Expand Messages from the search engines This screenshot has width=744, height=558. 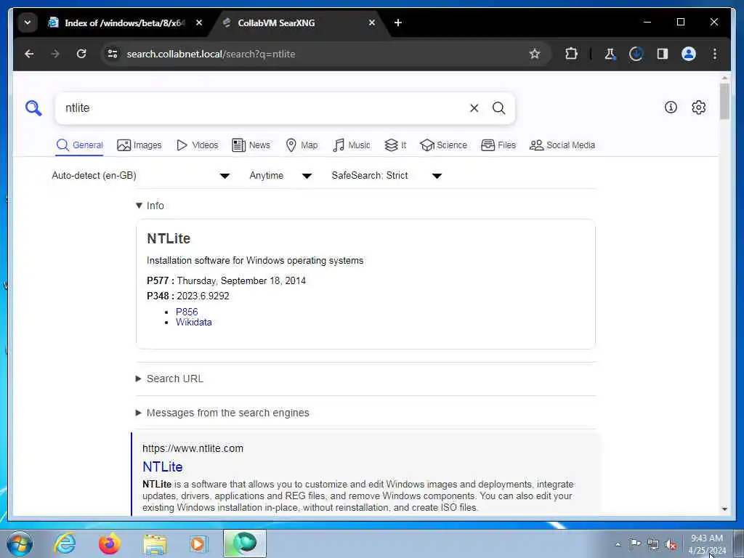click(x=222, y=413)
